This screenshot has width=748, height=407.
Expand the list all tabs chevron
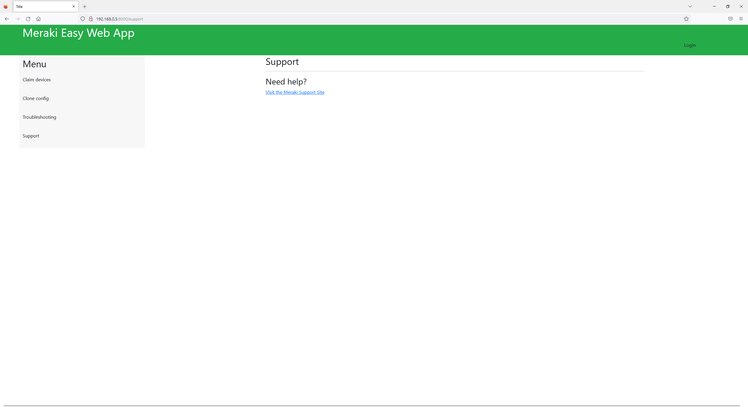[x=690, y=6]
